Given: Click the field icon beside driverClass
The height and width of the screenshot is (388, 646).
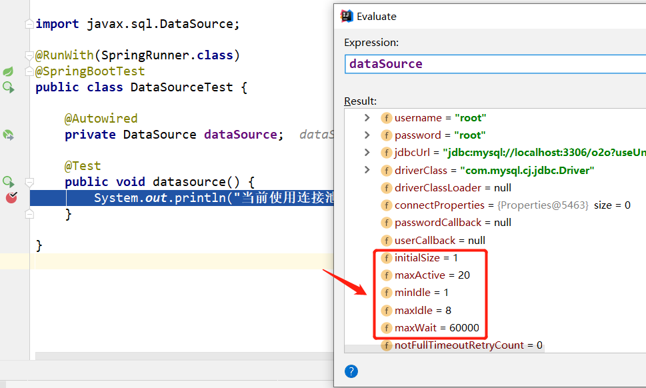Looking at the screenshot, I should point(386,171).
